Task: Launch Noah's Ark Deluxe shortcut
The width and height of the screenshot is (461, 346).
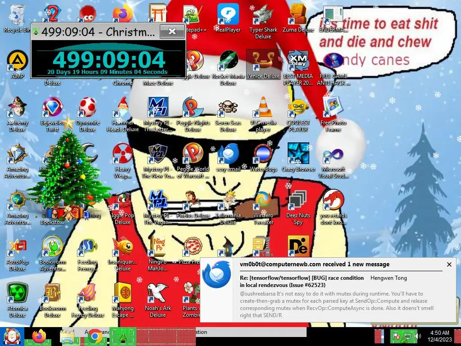Action: pos(158,300)
